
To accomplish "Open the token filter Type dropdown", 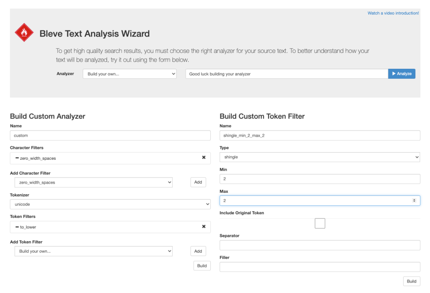I will [320, 157].
